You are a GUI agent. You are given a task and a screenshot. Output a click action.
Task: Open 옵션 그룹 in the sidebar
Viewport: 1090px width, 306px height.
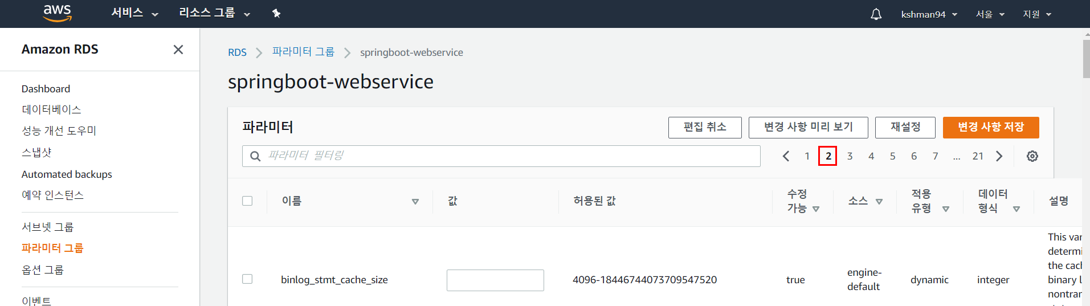pos(42,270)
